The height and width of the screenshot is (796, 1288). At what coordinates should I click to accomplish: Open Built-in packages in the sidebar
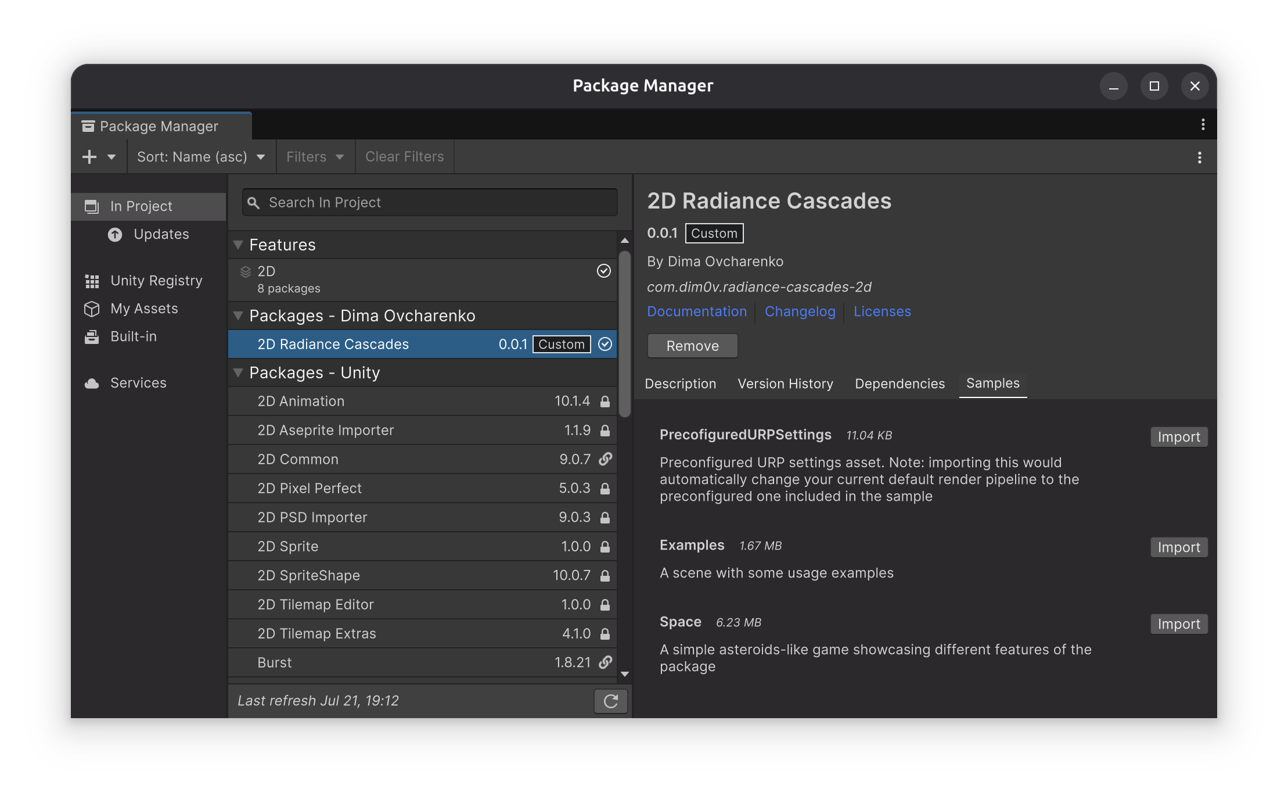(149, 336)
